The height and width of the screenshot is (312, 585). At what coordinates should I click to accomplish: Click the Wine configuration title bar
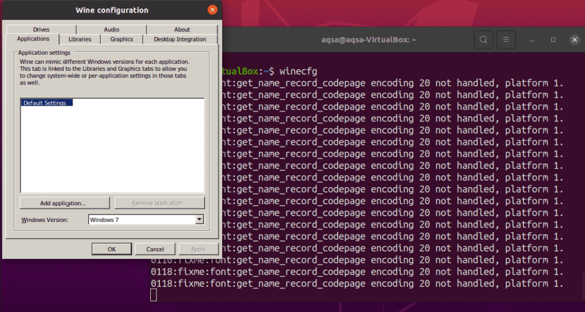coord(112,10)
